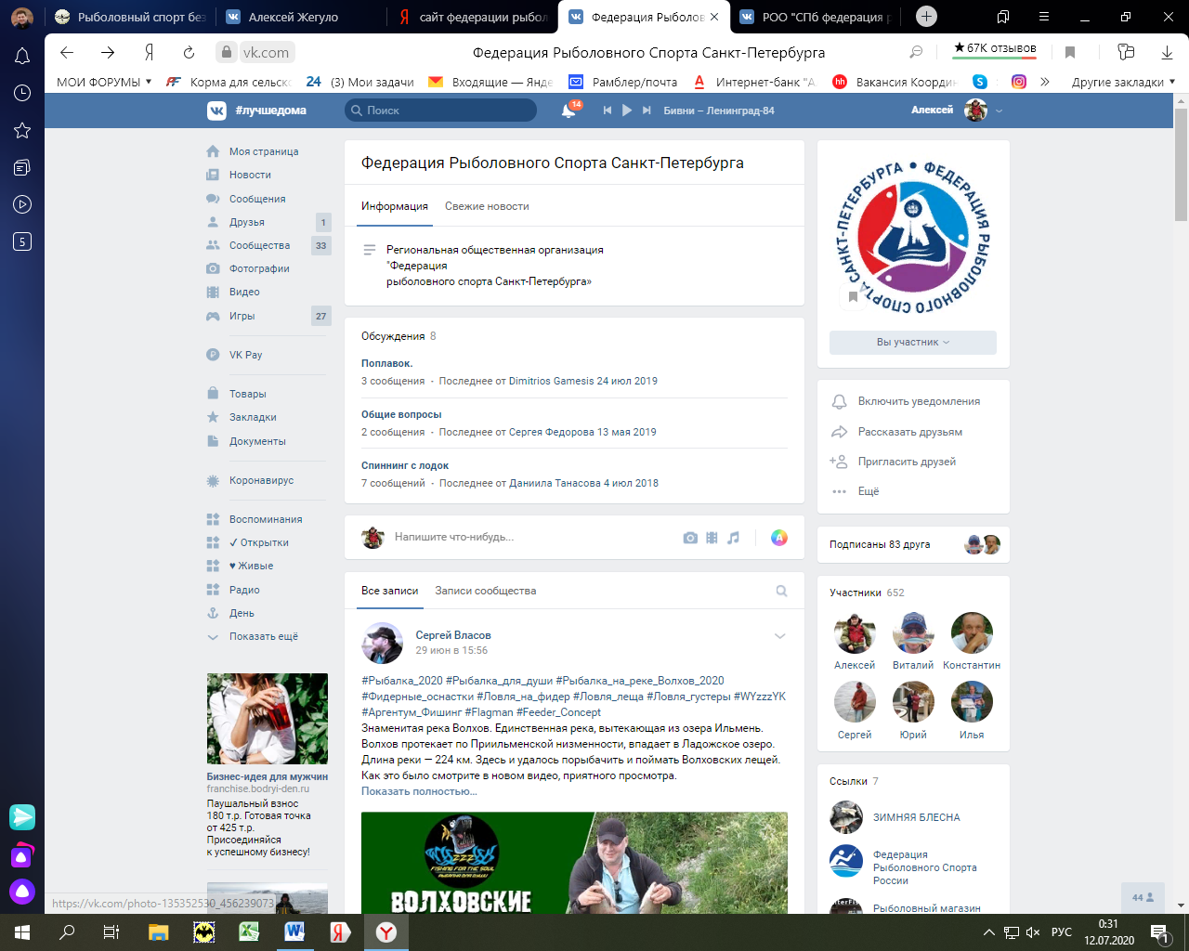Open Excel from the Windows taskbar
The width and height of the screenshot is (1189, 951).
click(x=249, y=931)
